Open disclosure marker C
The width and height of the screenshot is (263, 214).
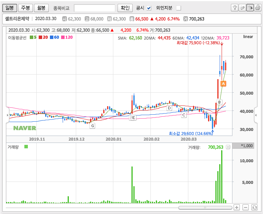coord(184,115)
